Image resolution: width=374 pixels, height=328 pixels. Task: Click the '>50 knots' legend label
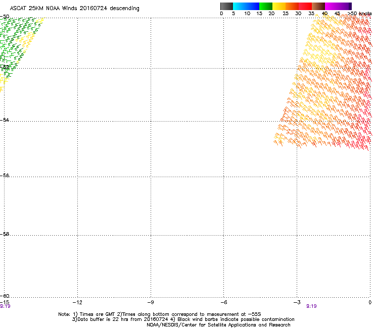(359, 14)
